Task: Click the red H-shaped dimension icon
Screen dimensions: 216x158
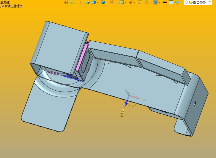Action: click(146, 2)
